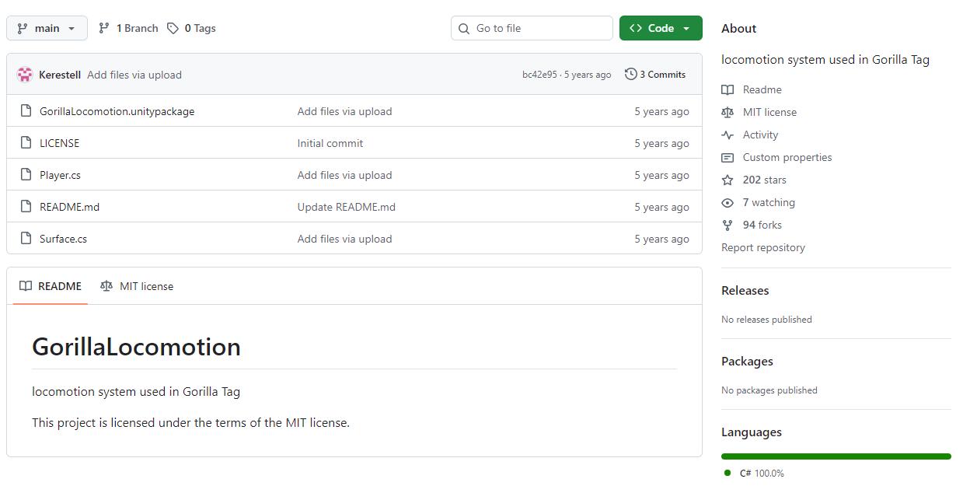Open the main branch dropdown
The image size is (970, 486).
[x=47, y=28]
